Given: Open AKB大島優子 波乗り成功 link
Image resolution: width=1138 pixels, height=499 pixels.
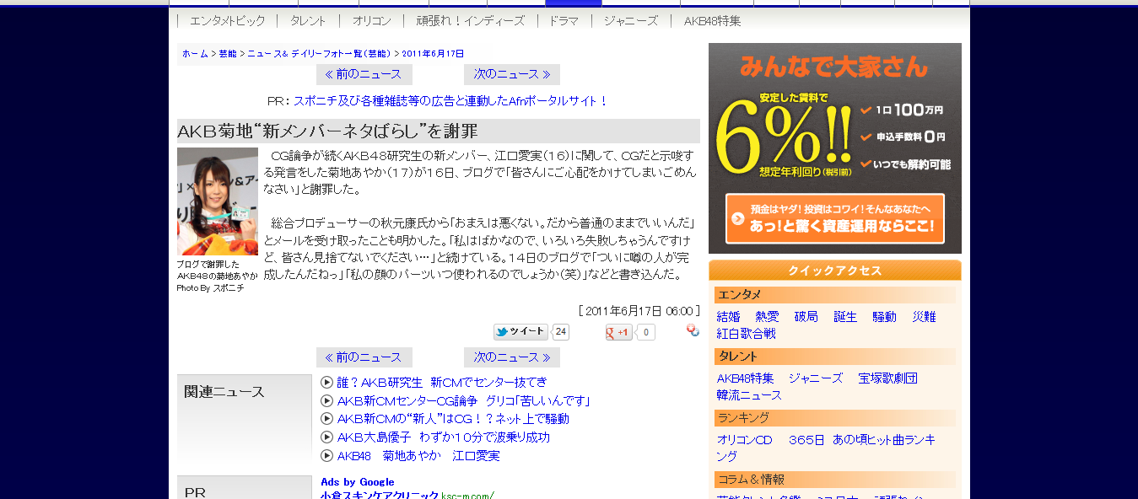Looking at the screenshot, I should pos(444,437).
